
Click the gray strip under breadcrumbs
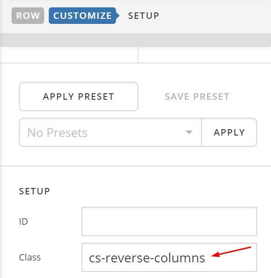136,40
